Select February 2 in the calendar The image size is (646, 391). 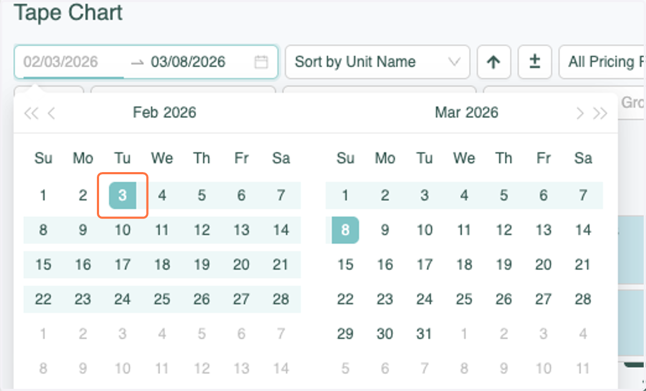click(x=82, y=195)
